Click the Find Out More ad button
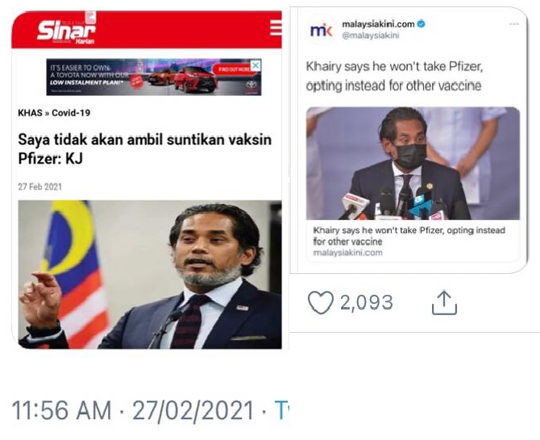 pyautogui.click(x=235, y=69)
